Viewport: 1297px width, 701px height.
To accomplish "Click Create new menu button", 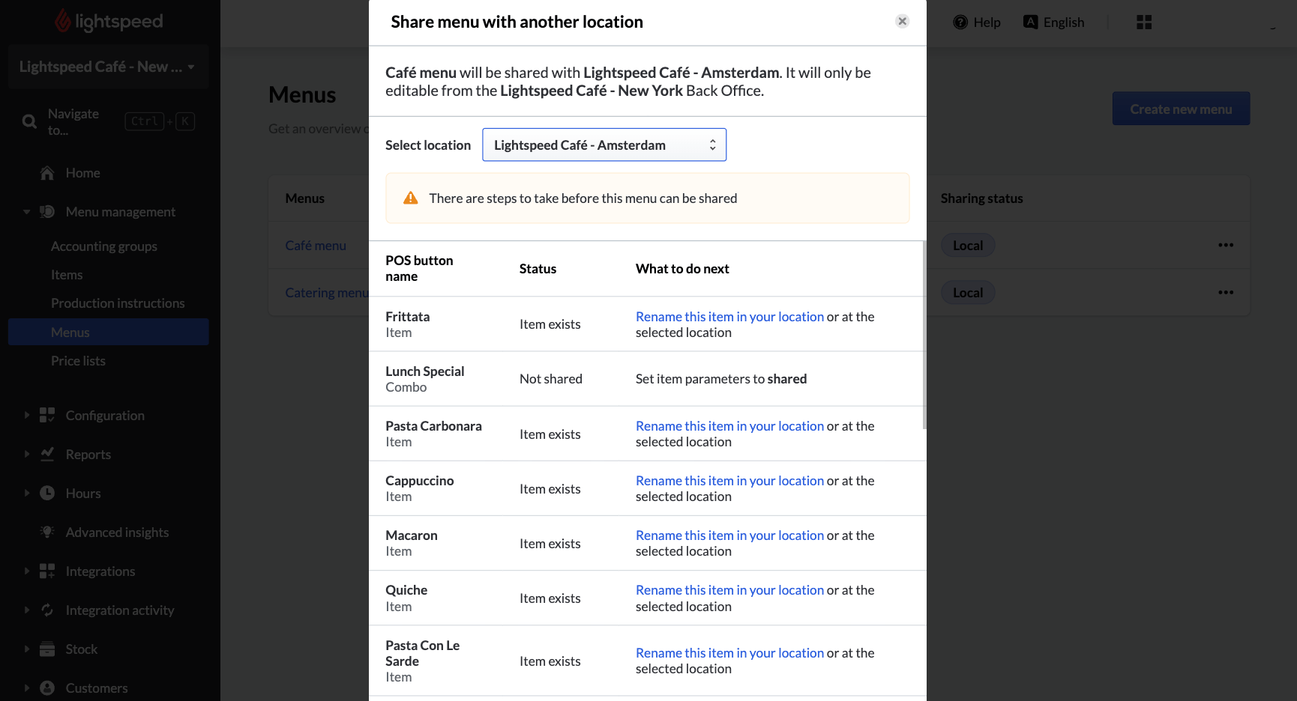I will (x=1180, y=109).
